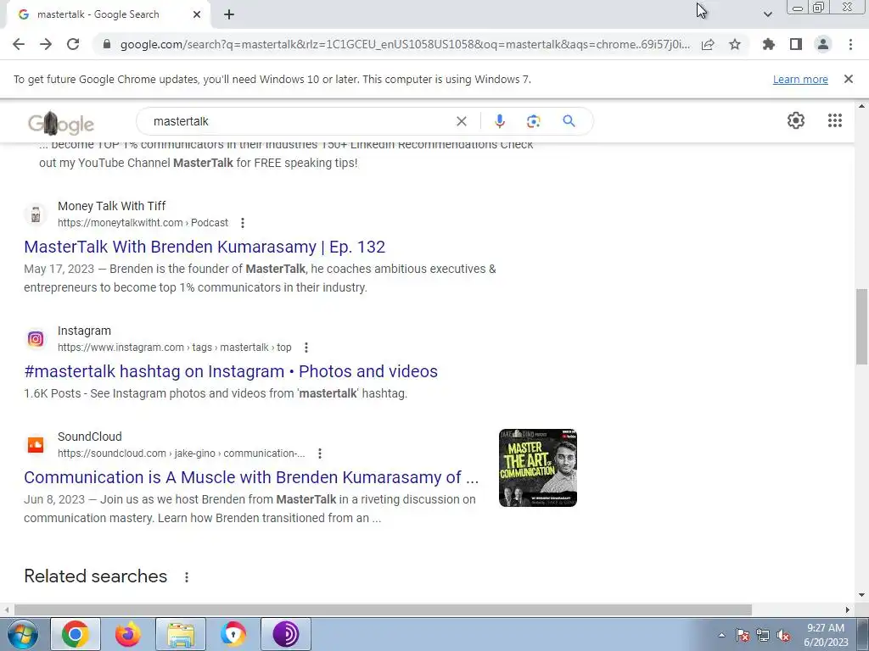This screenshot has height=651, width=869.
Task: Go forward to the next page
Action: (x=46, y=44)
